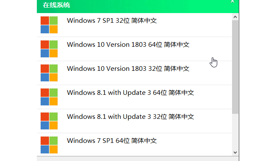Click the scrollbar down arrow

click(x=235, y=153)
